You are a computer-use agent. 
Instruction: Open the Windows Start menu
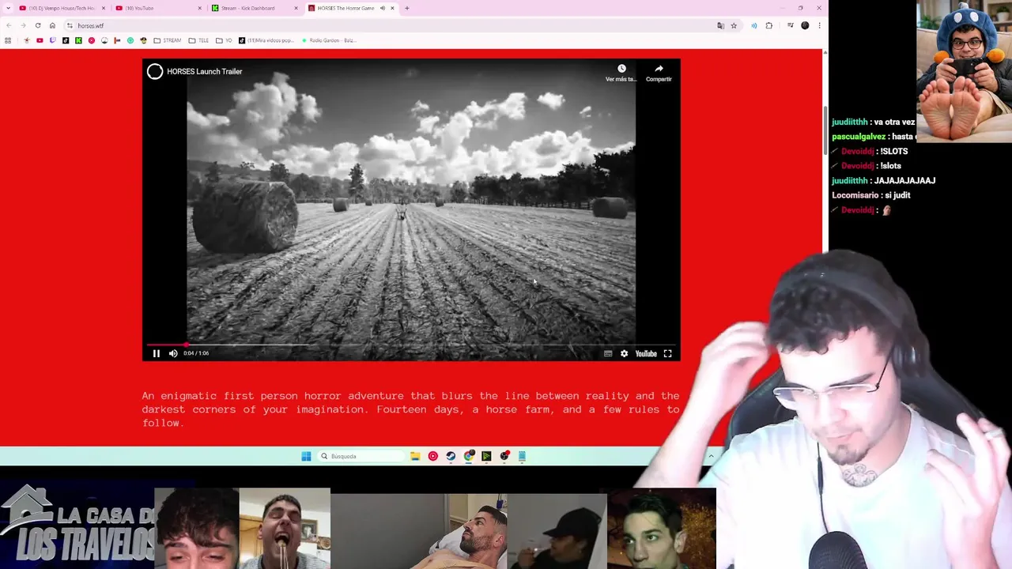[306, 456]
